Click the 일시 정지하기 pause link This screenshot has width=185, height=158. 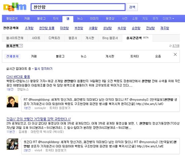[x=43, y=69]
